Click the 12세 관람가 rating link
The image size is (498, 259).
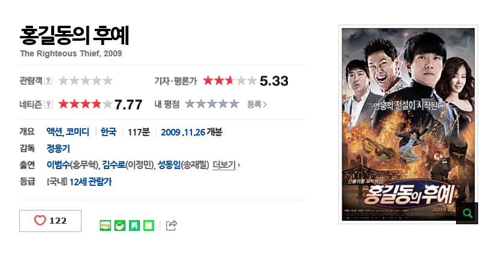[91, 182]
